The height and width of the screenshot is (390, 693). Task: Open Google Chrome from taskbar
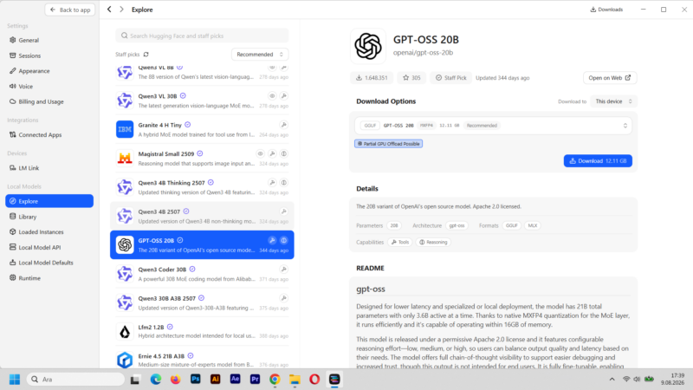pyautogui.click(x=275, y=380)
